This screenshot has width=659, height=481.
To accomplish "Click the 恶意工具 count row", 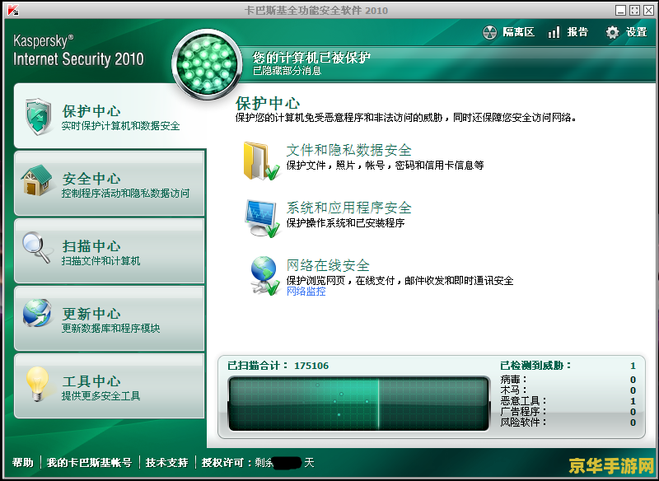I will click(568, 401).
